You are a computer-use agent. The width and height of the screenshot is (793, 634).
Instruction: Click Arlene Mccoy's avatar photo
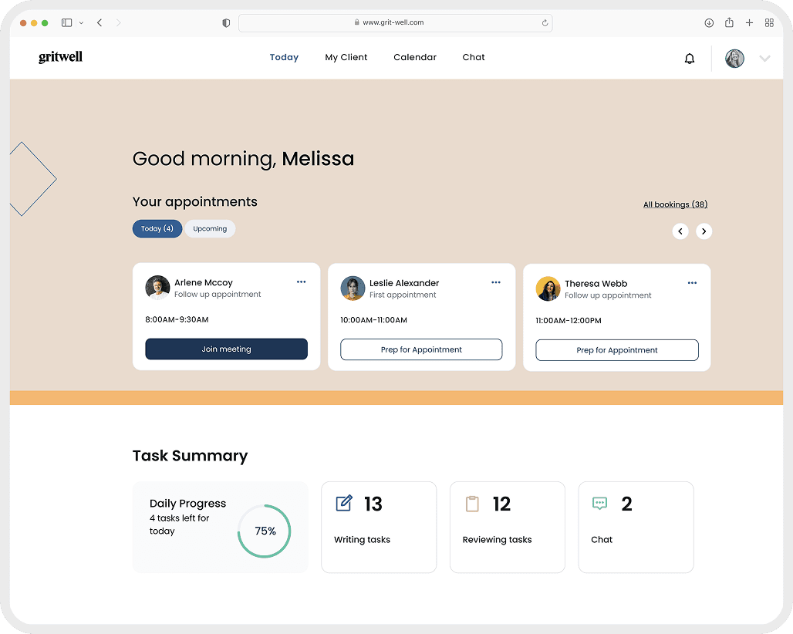click(157, 288)
